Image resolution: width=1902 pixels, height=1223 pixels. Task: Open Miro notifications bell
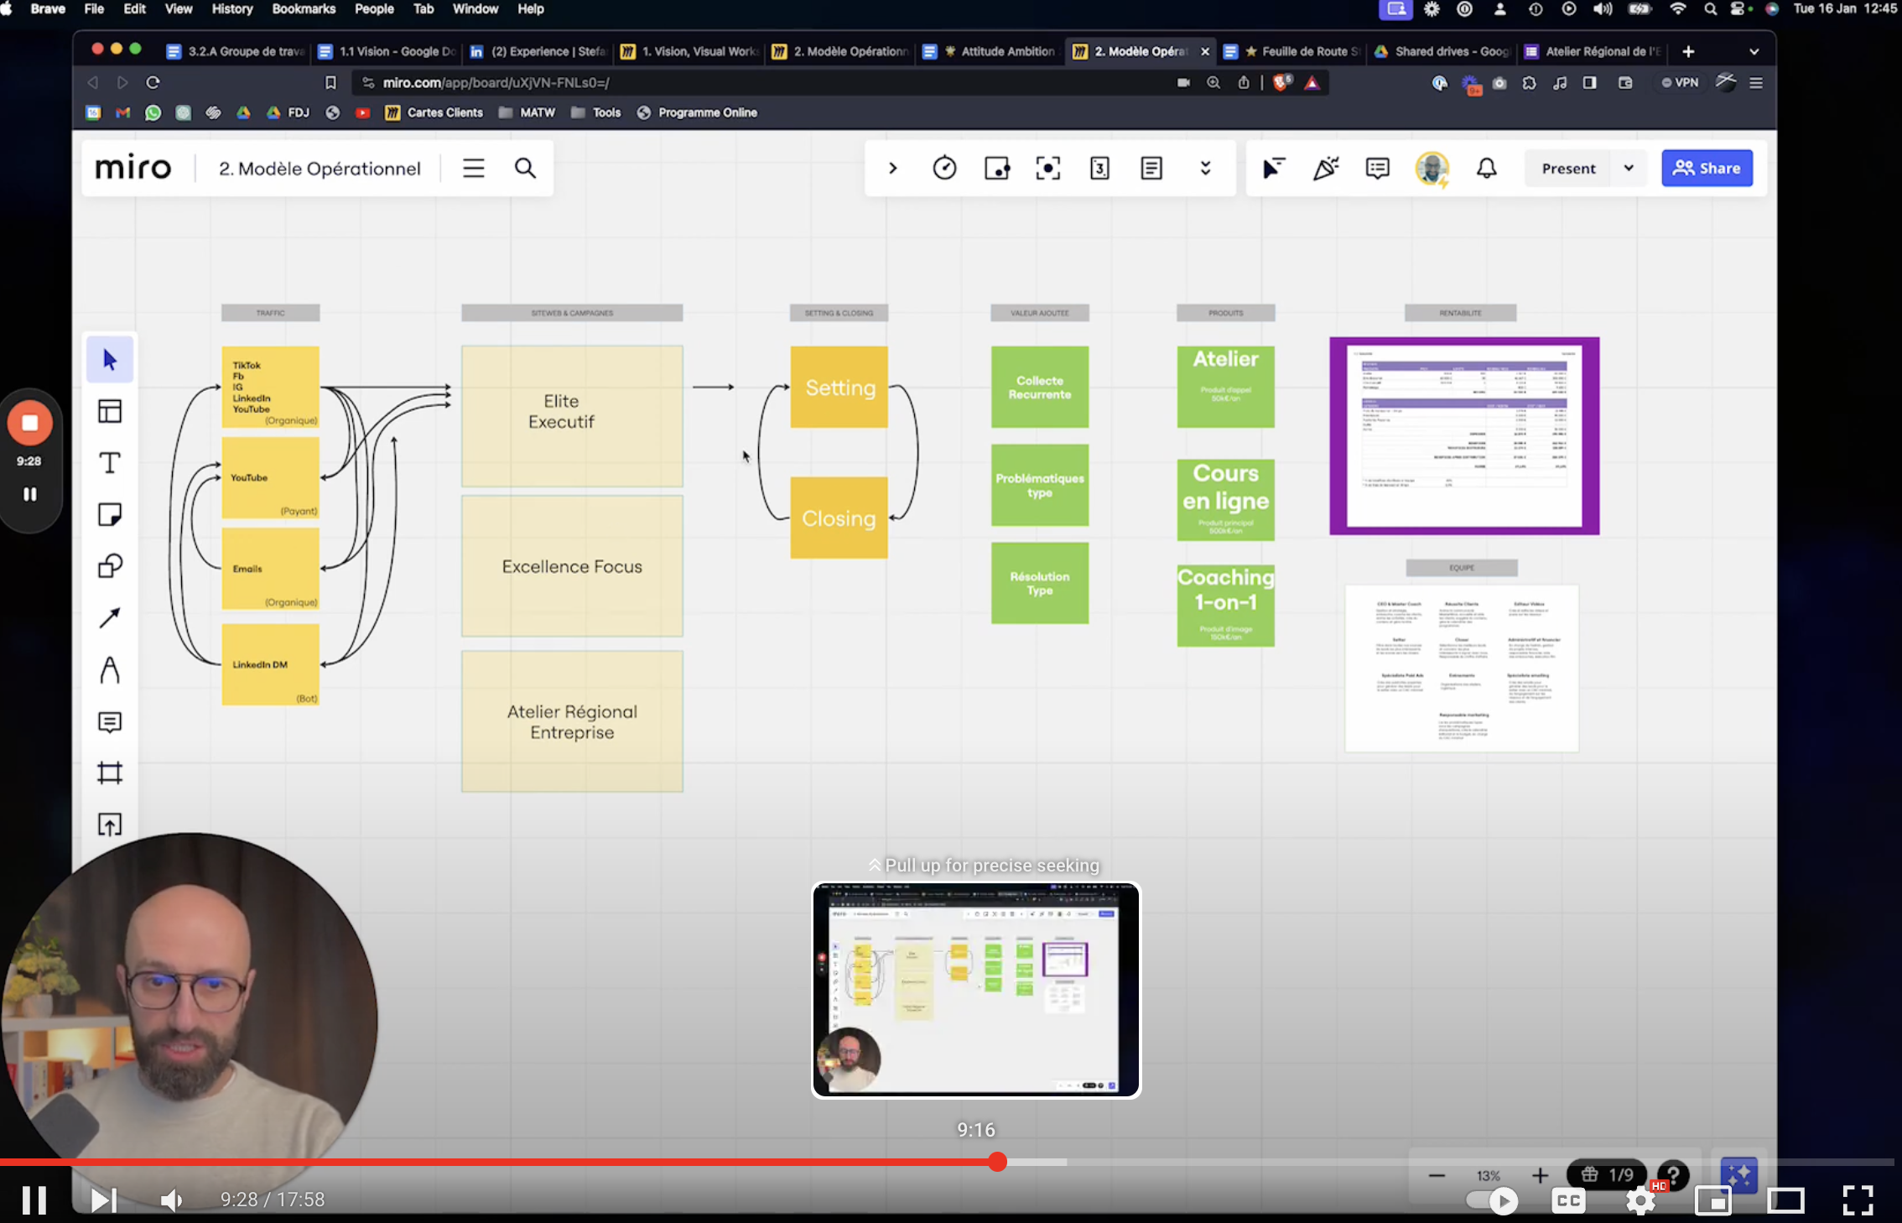(1486, 169)
